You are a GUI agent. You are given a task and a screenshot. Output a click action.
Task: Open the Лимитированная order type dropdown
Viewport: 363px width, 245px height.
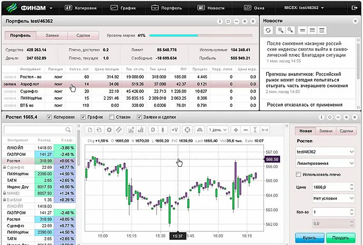pos(325,163)
